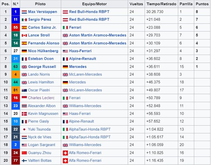211x165 pixels.
Task: Open the Lewis Hamilton driver link
Action: (41, 82)
